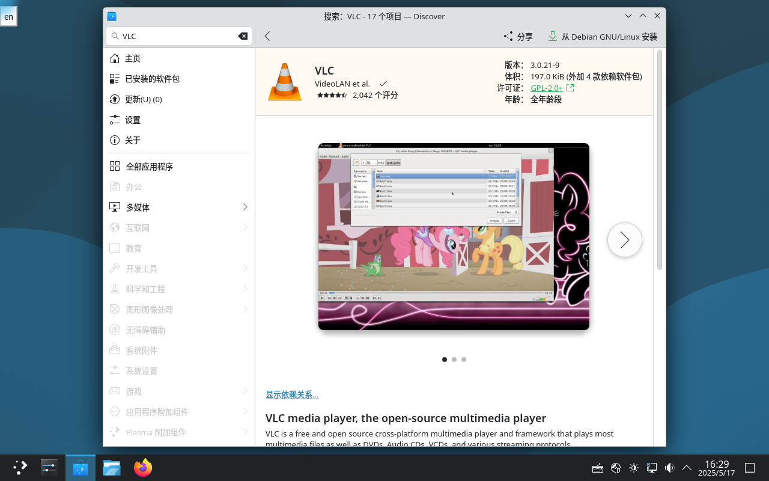769x481 pixels.
Task: Open Dolphin file manager from taskbar
Action: [x=112, y=468]
